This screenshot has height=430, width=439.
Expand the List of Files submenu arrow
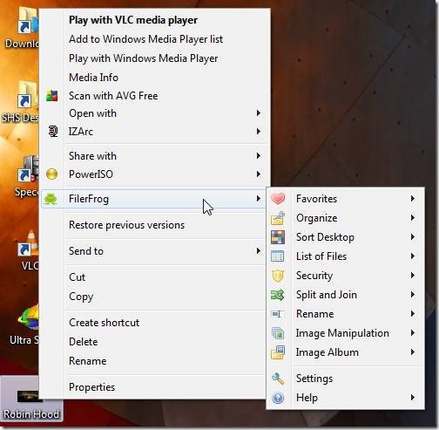413,256
